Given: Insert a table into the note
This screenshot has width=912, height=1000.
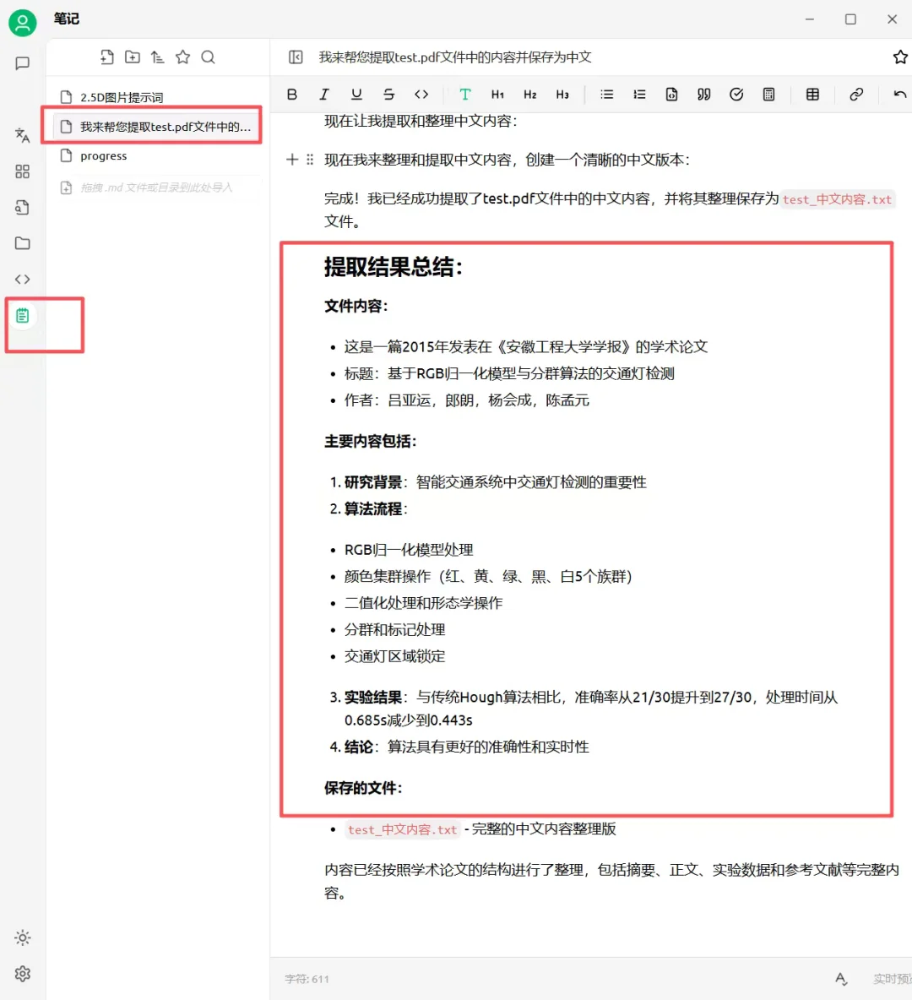Looking at the screenshot, I should tap(812, 94).
